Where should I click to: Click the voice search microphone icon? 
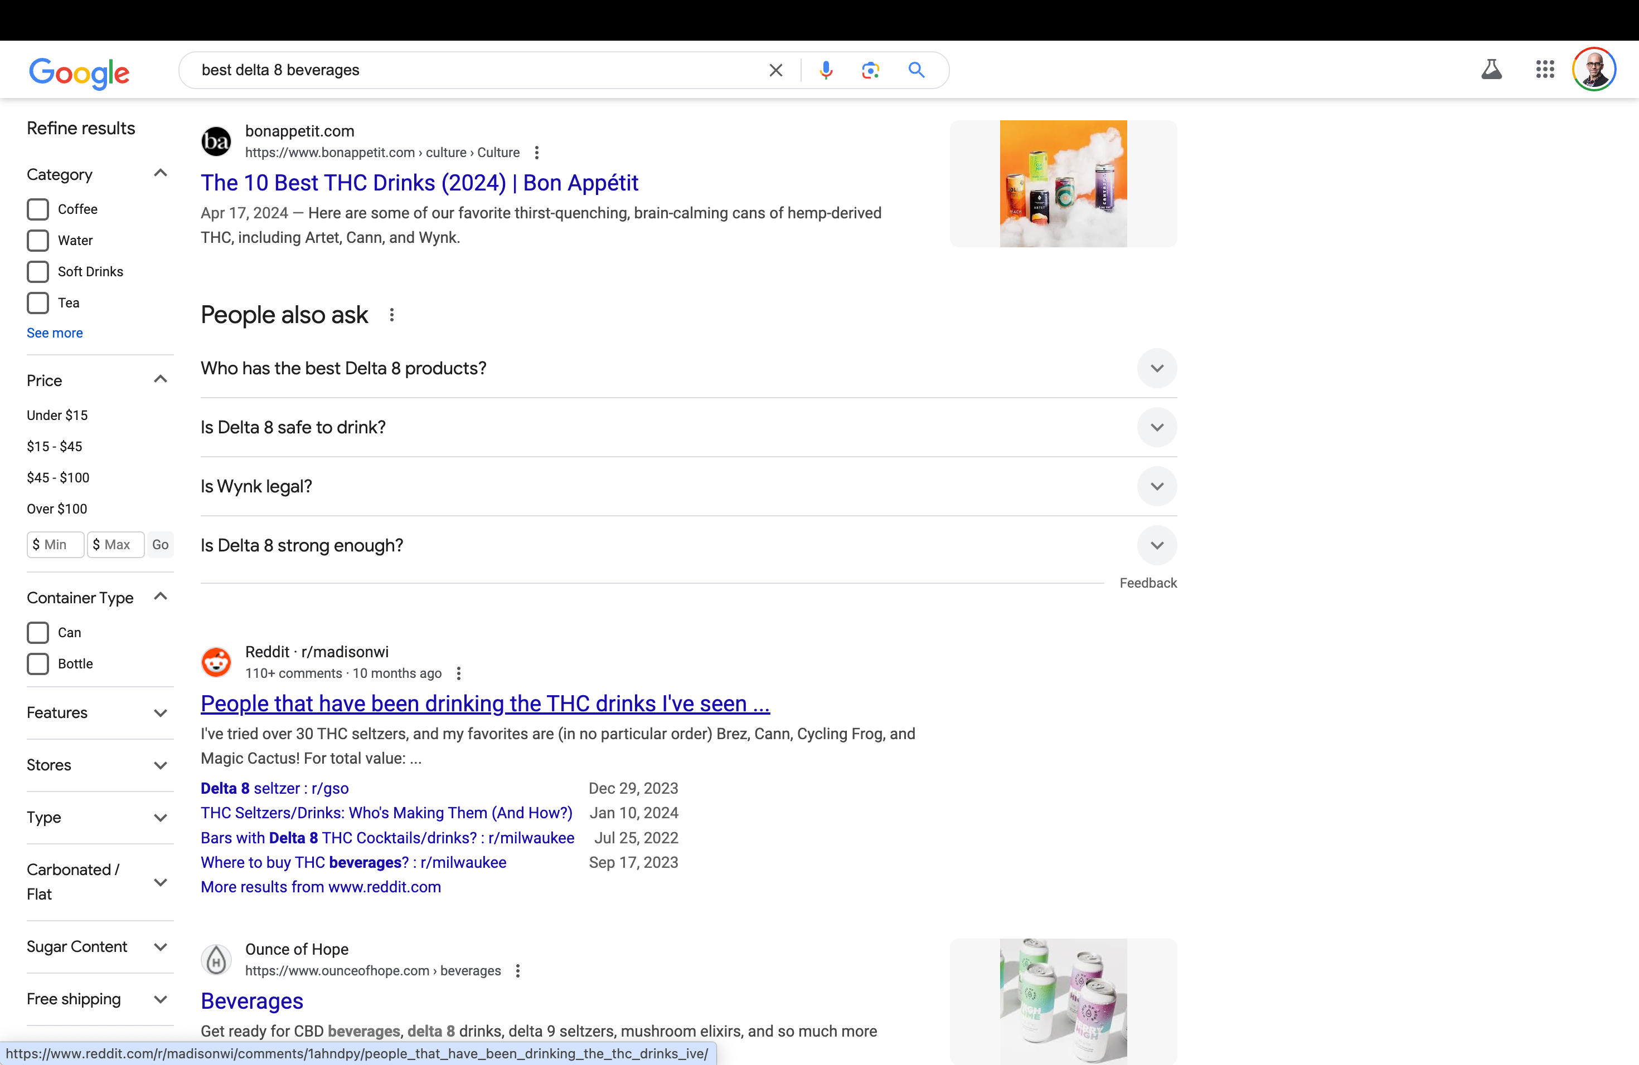click(826, 70)
